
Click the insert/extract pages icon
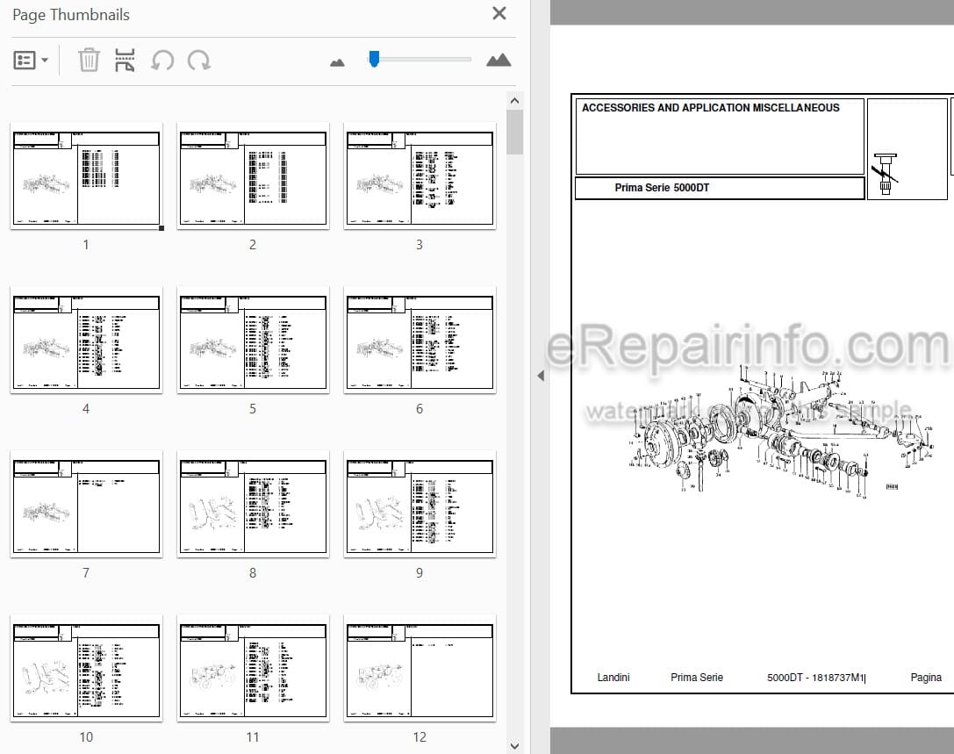[125, 61]
